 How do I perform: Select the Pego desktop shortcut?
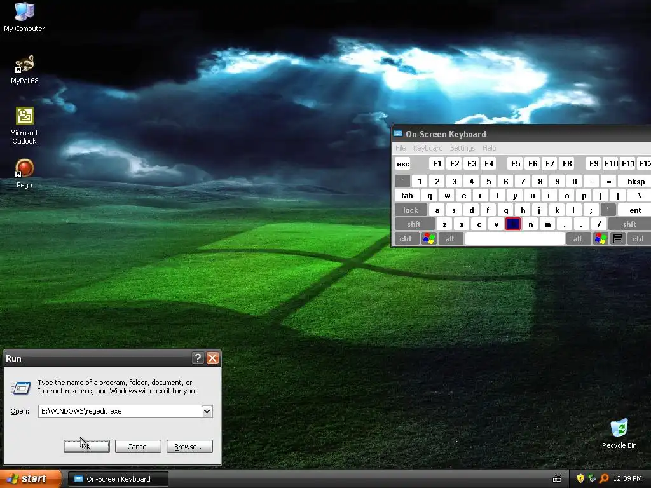[24, 173]
